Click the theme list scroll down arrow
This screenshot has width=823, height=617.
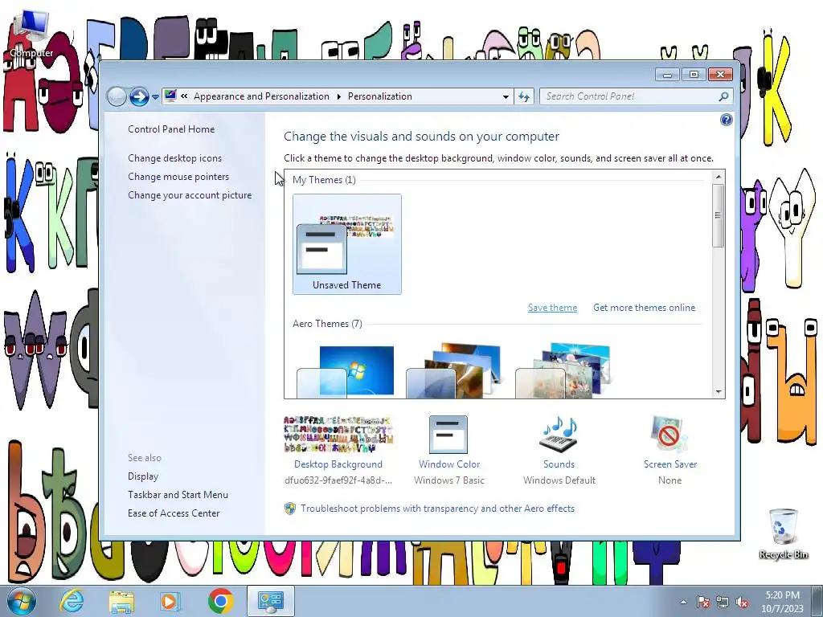point(719,392)
